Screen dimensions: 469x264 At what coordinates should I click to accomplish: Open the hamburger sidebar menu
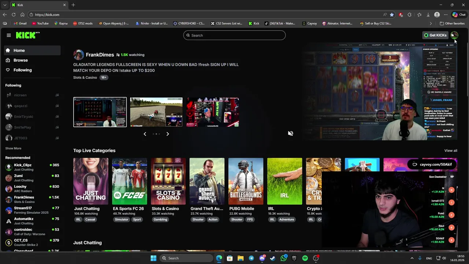point(8,35)
